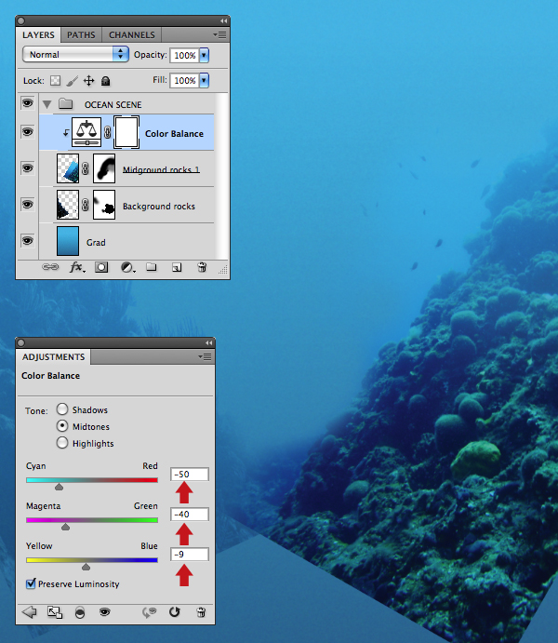Viewport: 558px width, 643px height.
Task: Collapse the OCEAN SCENE group triangle
Action: [x=47, y=104]
